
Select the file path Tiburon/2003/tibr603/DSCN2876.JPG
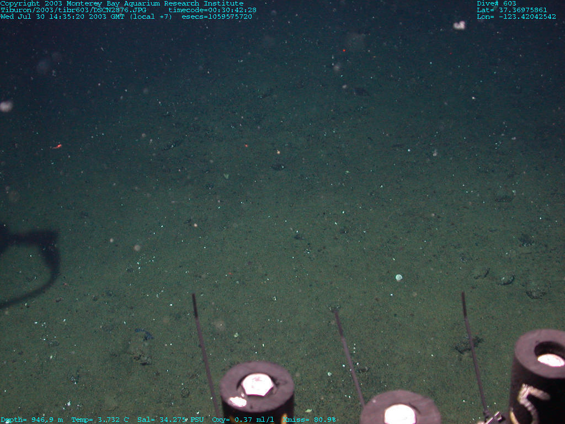click(x=73, y=10)
